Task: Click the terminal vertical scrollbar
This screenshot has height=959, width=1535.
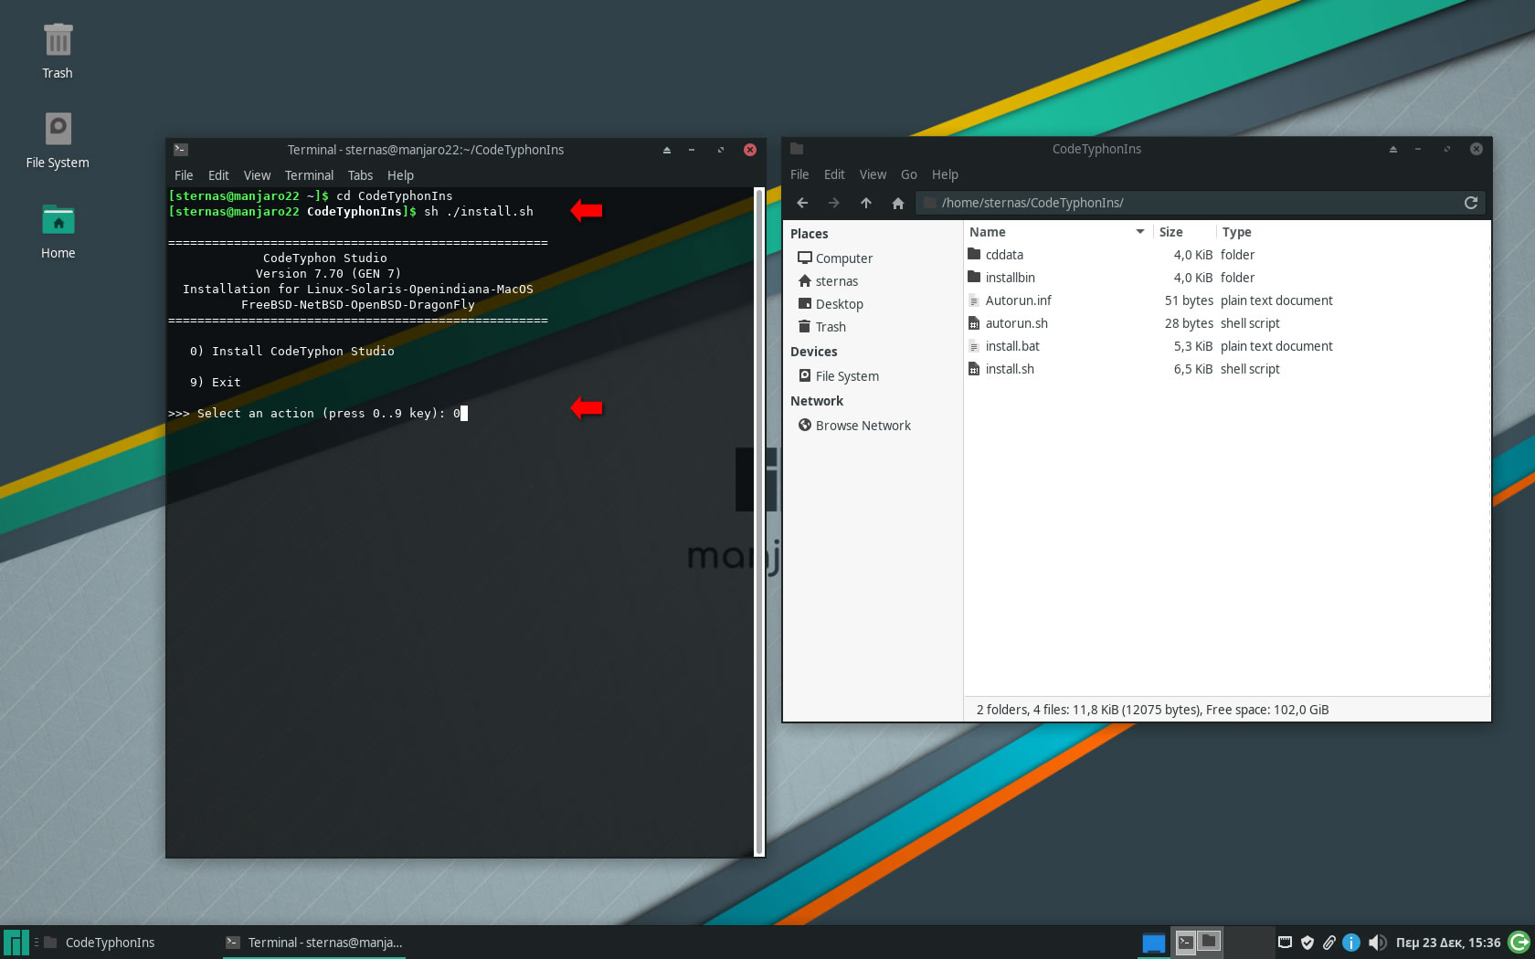Action: coord(758,522)
